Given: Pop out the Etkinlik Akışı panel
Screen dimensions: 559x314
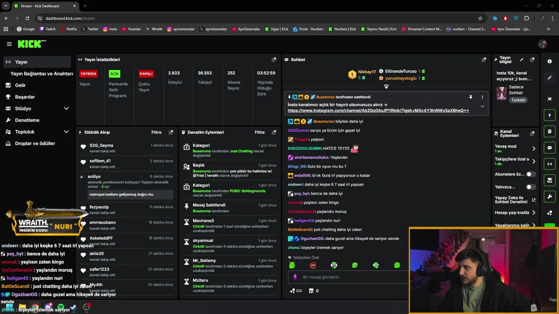Looking at the screenshot, I should [171, 132].
